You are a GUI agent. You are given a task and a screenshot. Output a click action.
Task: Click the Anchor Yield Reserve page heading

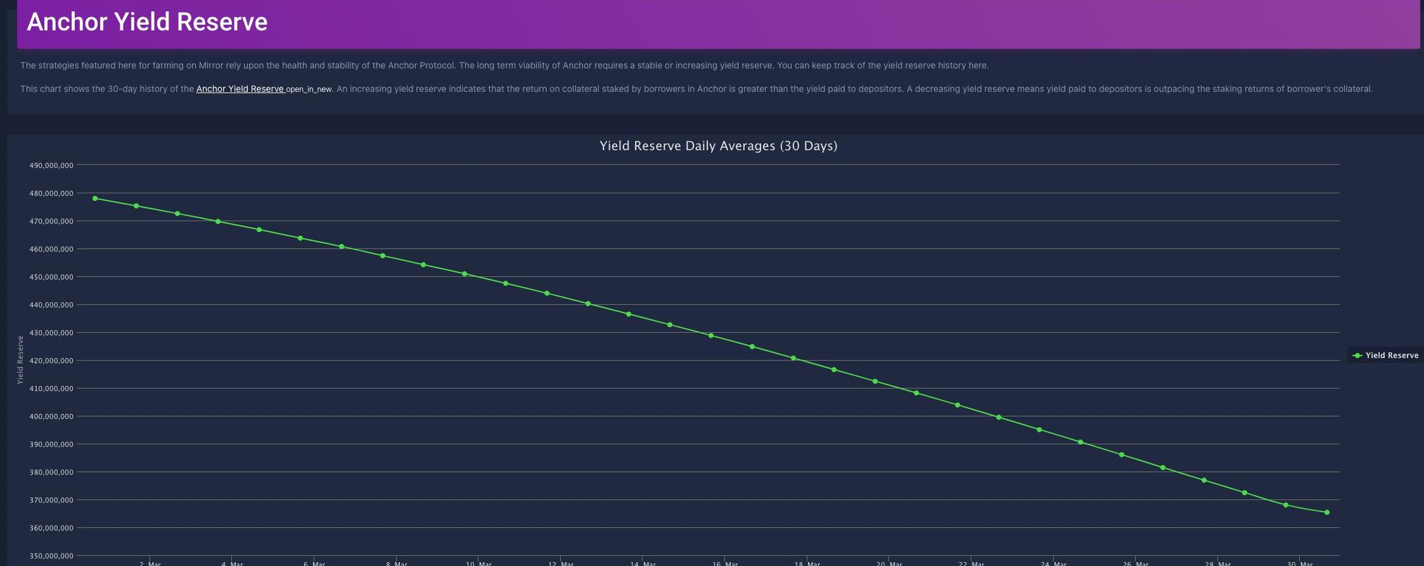tap(147, 22)
